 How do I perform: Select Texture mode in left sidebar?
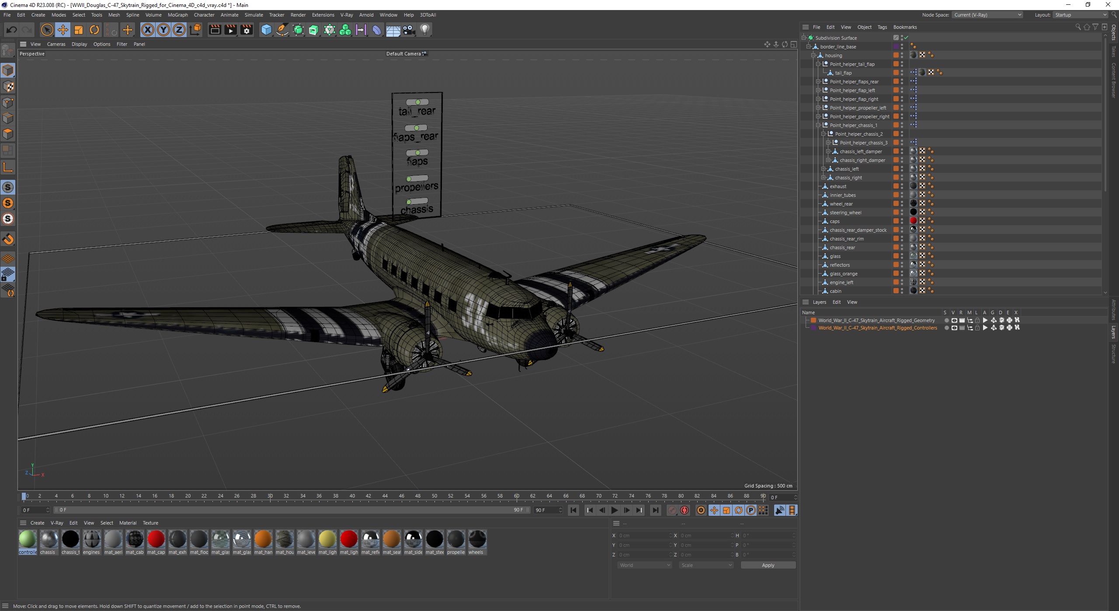tap(8, 86)
